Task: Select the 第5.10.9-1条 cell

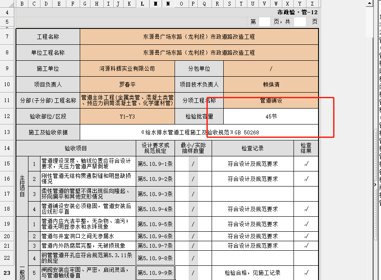Action: [155, 164]
